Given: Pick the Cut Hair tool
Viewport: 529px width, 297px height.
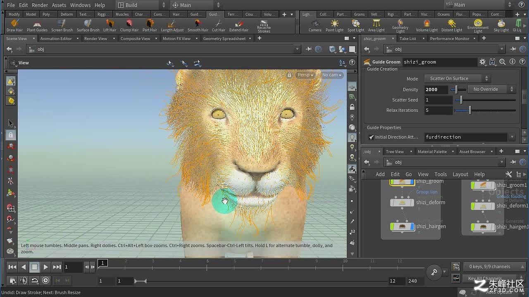Looking at the screenshot, I should pyautogui.click(x=219, y=26).
